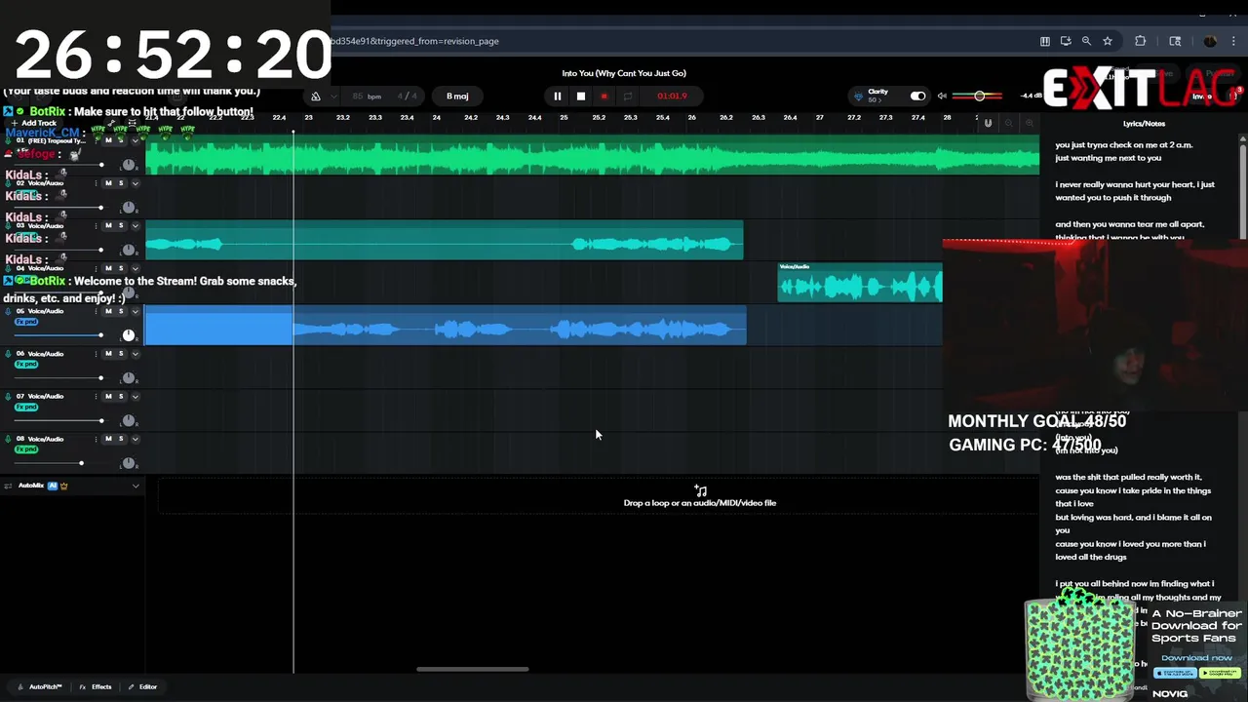Pause playback in the transport bar

coord(557,96)
